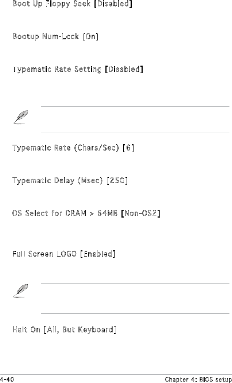
Task: Click the 4-40 page number in footer
Action: pos(7,379)
